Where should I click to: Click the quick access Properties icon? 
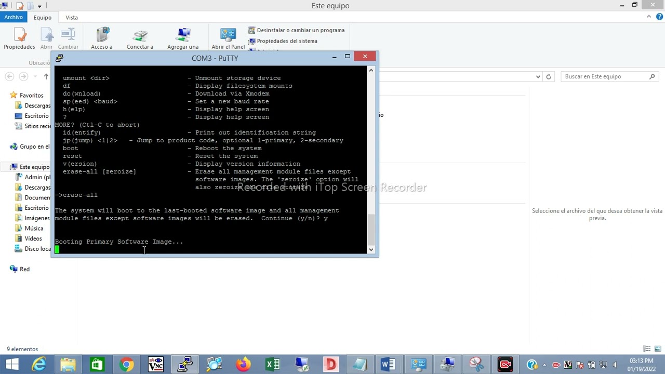click(20, 6)
